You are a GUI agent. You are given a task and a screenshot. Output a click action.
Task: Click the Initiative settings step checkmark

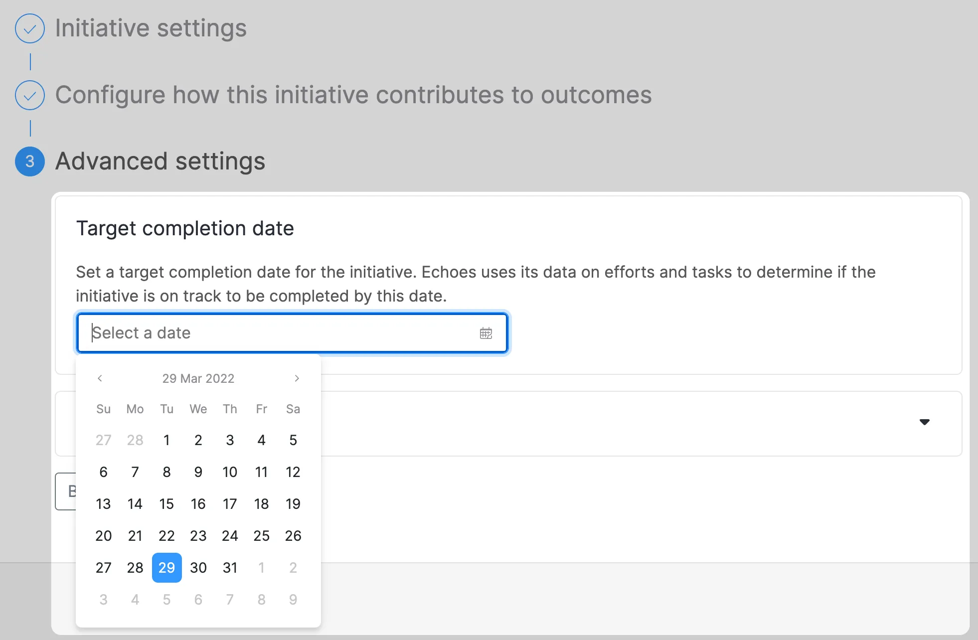tap(30, 28)
